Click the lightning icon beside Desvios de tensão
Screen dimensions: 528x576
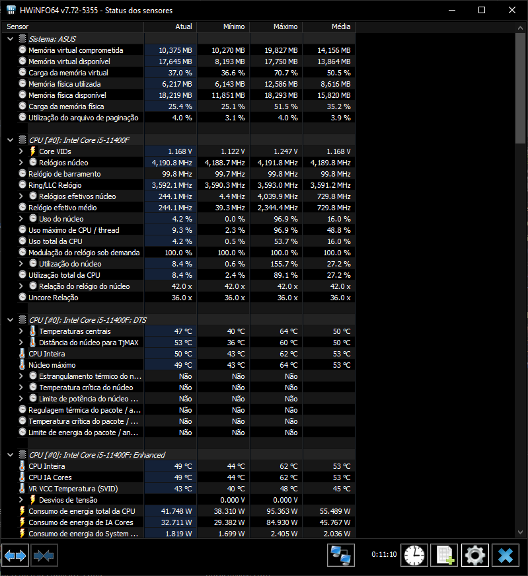tap(32, 499)
